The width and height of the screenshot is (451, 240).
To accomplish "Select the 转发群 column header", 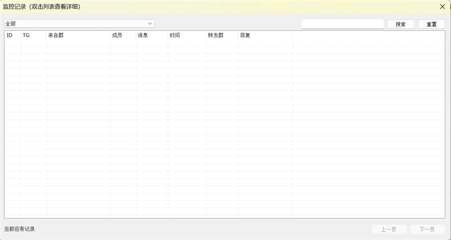I will click(x=222, y=35).
